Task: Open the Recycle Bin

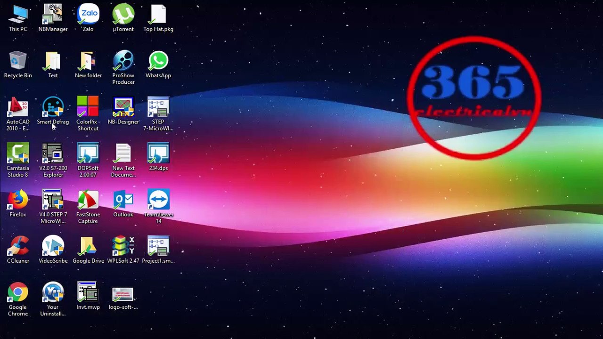Action: click(18, 65)
